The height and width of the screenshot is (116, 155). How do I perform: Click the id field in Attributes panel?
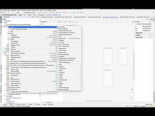147,26
